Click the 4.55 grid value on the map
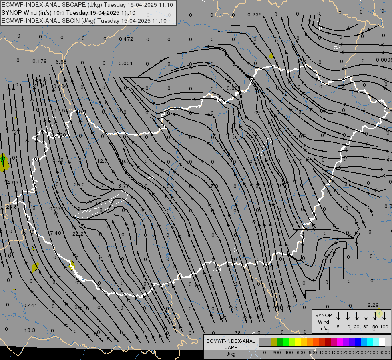This screenshot has height=360, width=392. coord(12,183)
